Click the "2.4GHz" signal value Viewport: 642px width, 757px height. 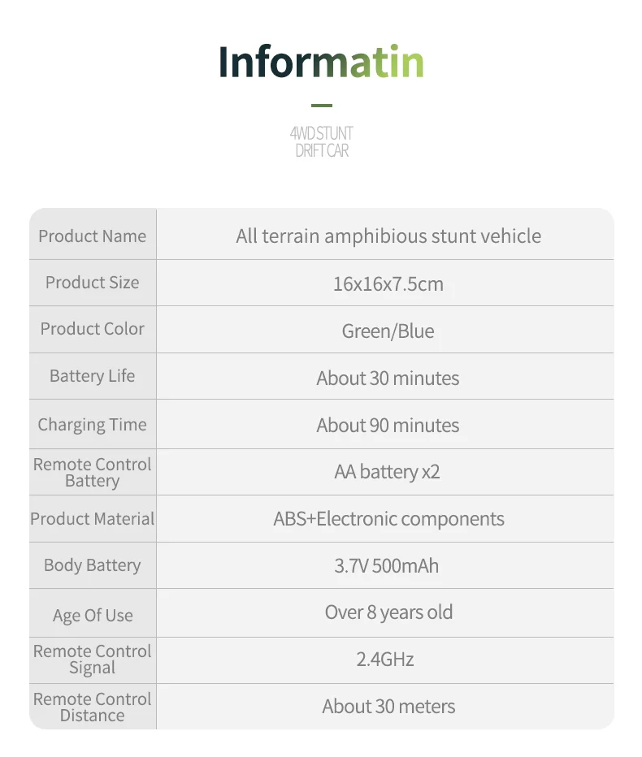pyautogui.click(x=385, y=660)
